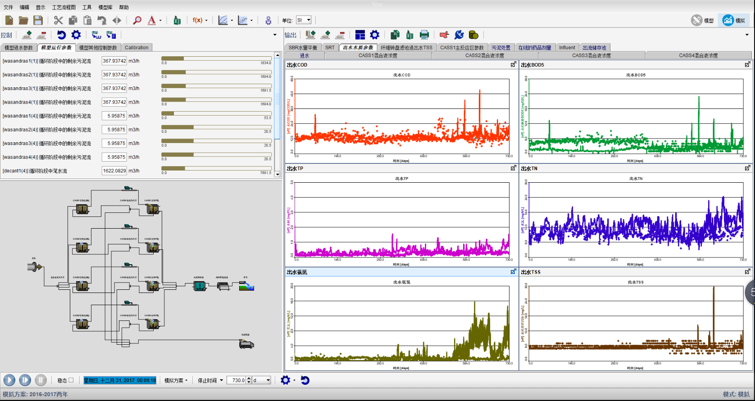Switch to the Calibration tab
755x401 pixels.
click(x=136, y=48)
